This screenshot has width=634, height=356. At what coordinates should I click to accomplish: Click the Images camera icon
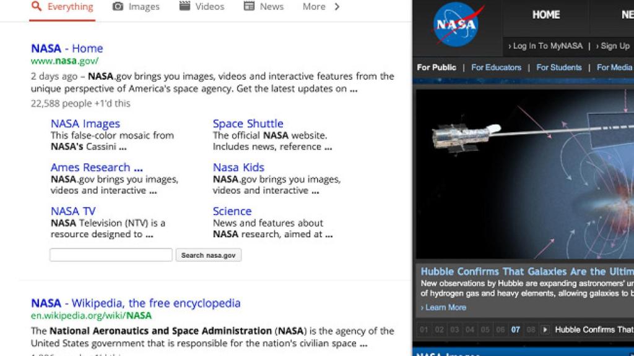point(118,6)
